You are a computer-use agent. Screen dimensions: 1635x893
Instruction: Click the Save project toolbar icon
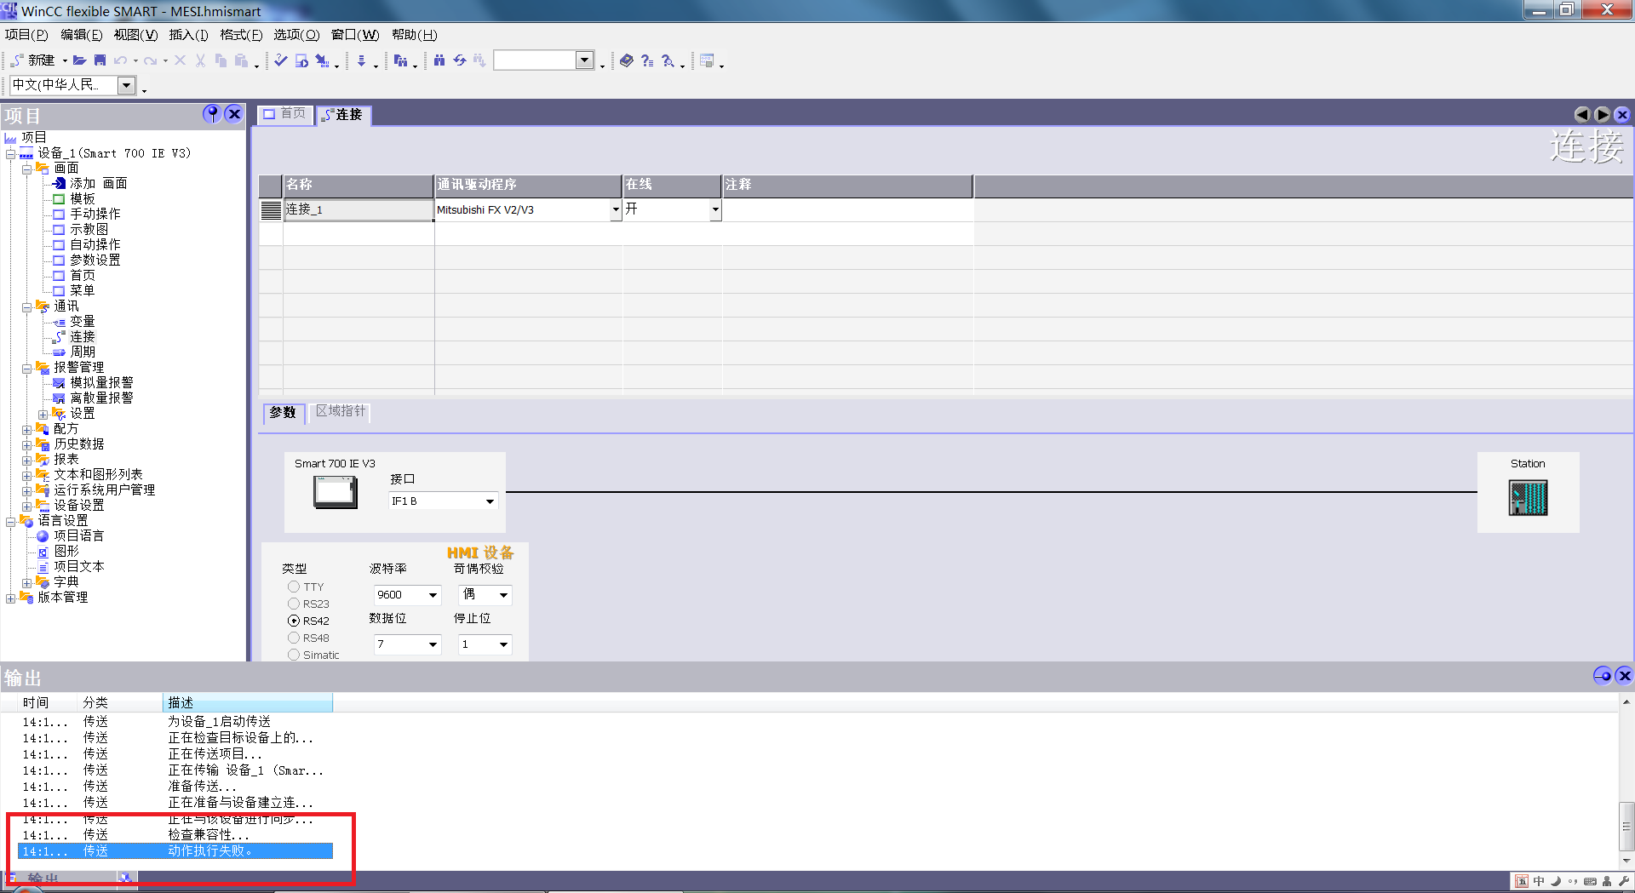[x=100, y=60]
